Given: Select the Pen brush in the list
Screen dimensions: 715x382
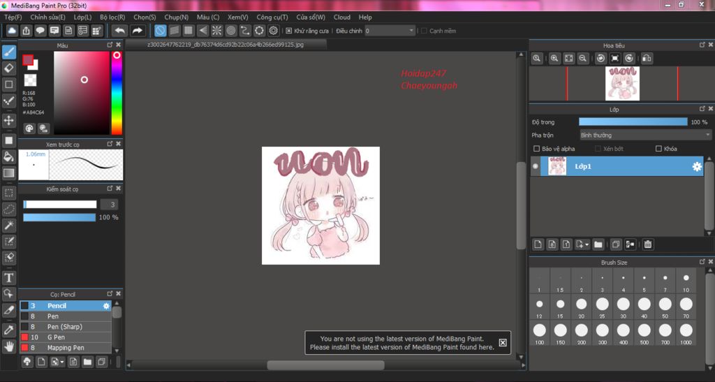Looking at the screenshot, I should pyautogui.click(x=65, y=316).
